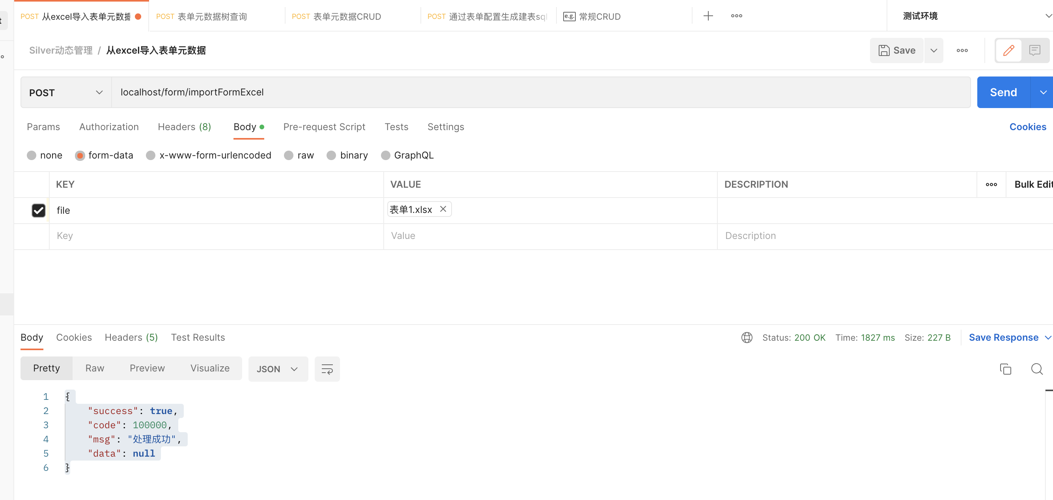This screenshot has height=500, width=1053.
Task: Open more actions beside Save button
Action: [x=962, y=50]
